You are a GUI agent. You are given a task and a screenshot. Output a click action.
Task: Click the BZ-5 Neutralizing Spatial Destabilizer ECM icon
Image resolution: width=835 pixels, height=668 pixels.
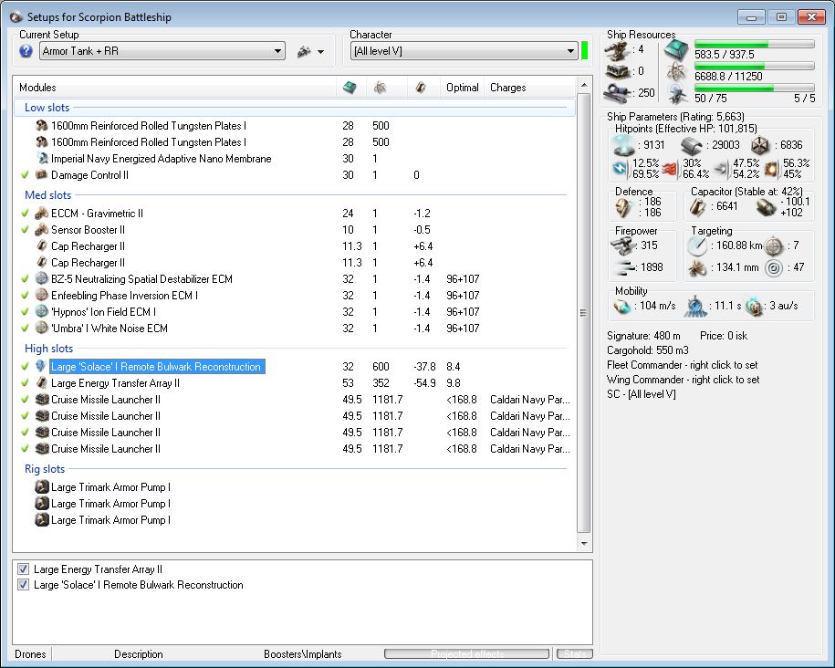[x=42, y=278]
